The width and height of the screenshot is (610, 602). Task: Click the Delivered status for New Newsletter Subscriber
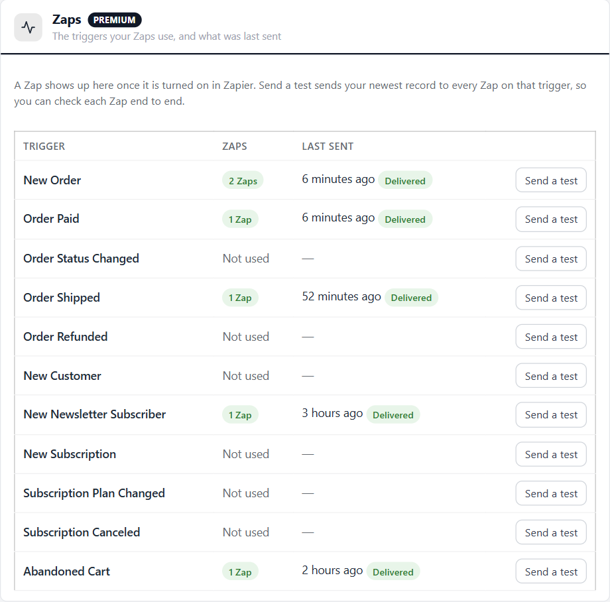(x=393, y=415)
